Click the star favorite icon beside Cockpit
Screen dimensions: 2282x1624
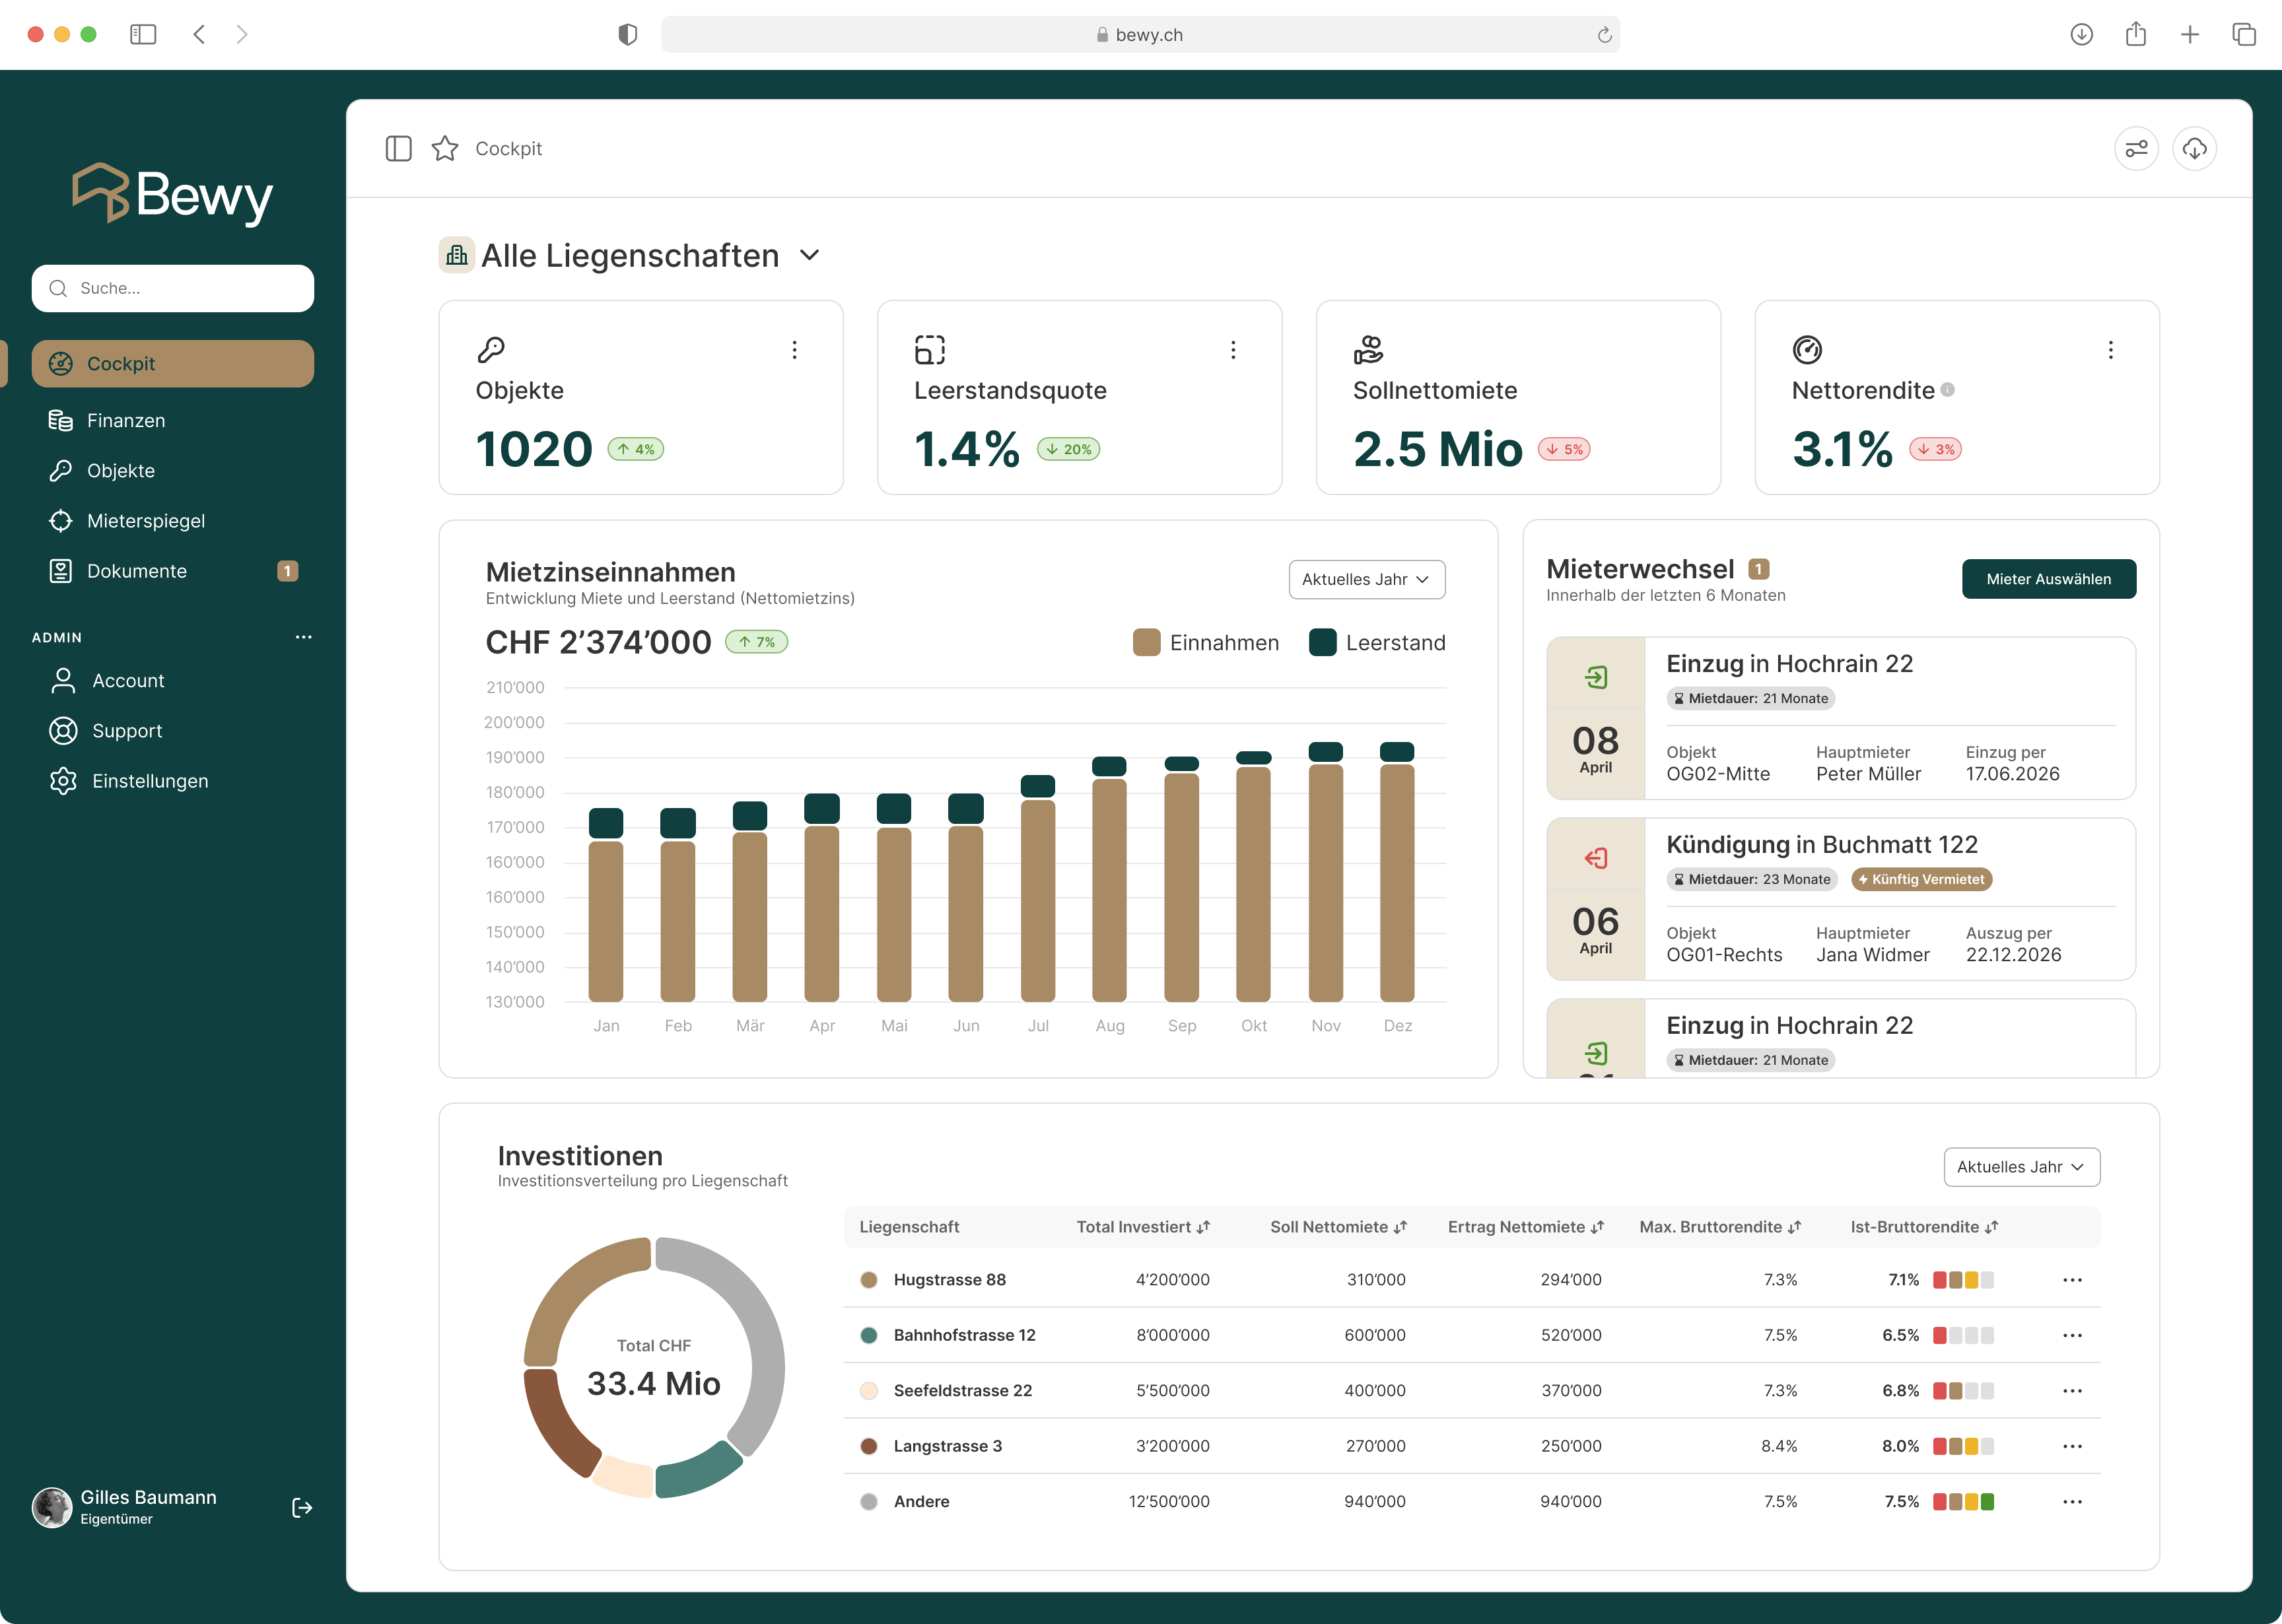(x=445, y=149)
